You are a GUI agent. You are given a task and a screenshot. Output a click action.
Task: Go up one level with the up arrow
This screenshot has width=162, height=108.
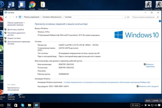click(16, 17)
